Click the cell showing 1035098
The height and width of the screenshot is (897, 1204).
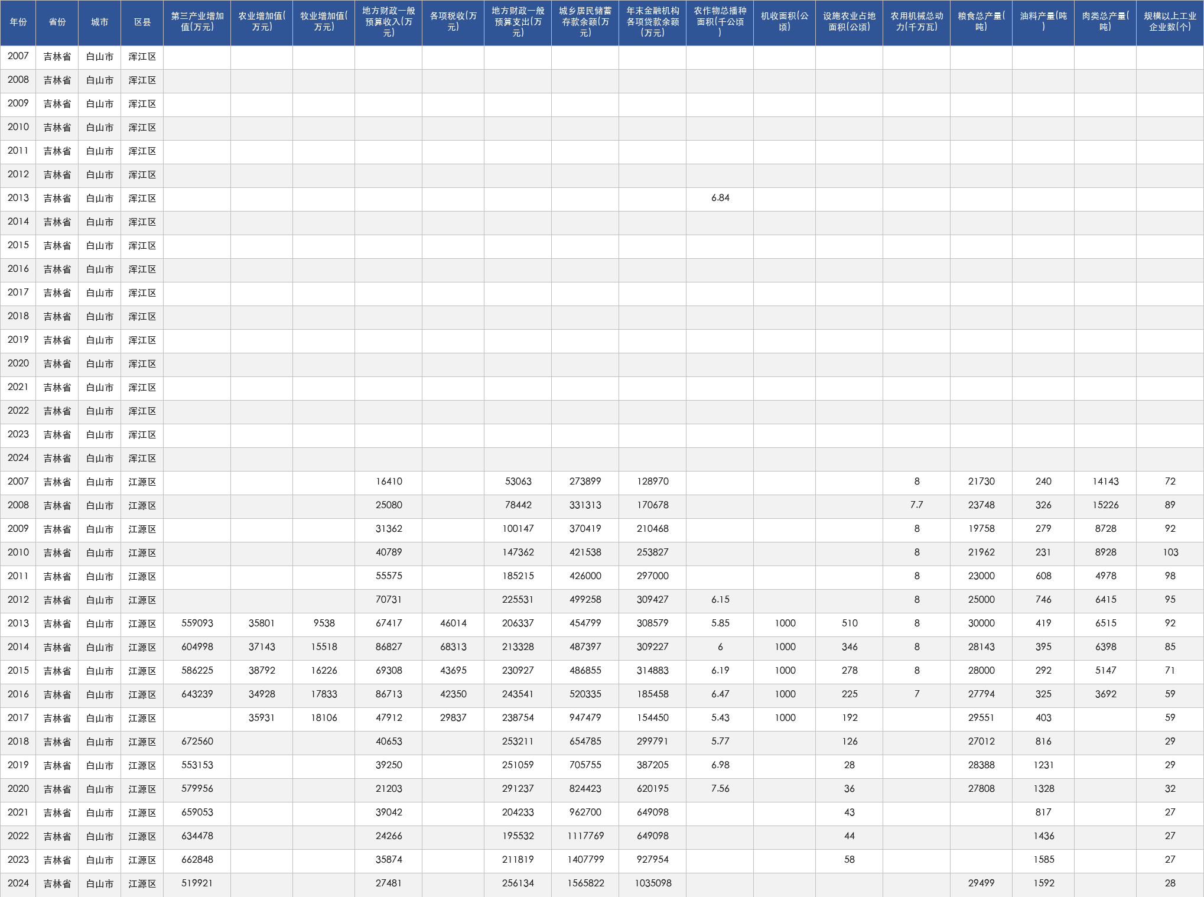click(x=653, y=884)
